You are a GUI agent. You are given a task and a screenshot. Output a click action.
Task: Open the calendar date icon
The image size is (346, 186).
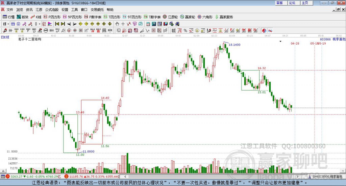tap(148, 24)
